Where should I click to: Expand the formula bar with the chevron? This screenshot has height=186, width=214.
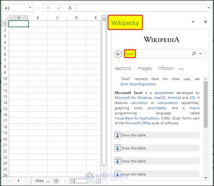[x=209, y=8]
